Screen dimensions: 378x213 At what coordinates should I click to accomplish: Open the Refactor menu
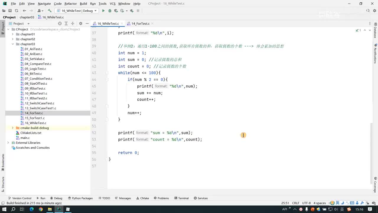point(70,4)
